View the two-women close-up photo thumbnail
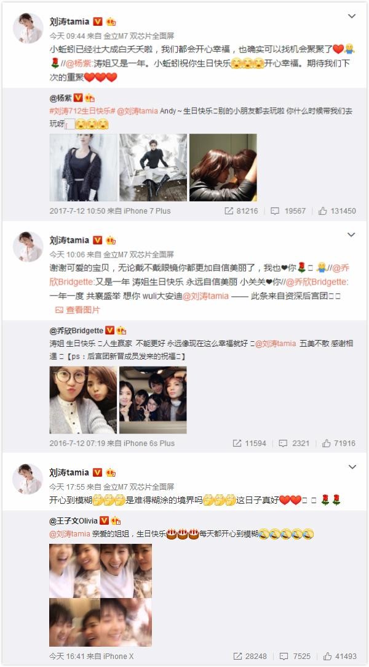The image size is (369, 667). (223, 167)
